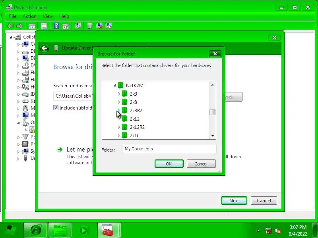Click the Let me pick green arrow link
The image size is (318, 238).
[x=60, y=150]
